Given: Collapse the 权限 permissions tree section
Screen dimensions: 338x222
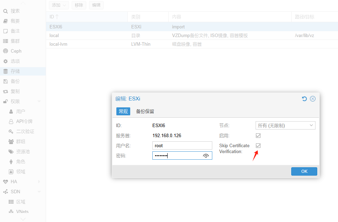Looking at the screenshot, I should [39, 101].
